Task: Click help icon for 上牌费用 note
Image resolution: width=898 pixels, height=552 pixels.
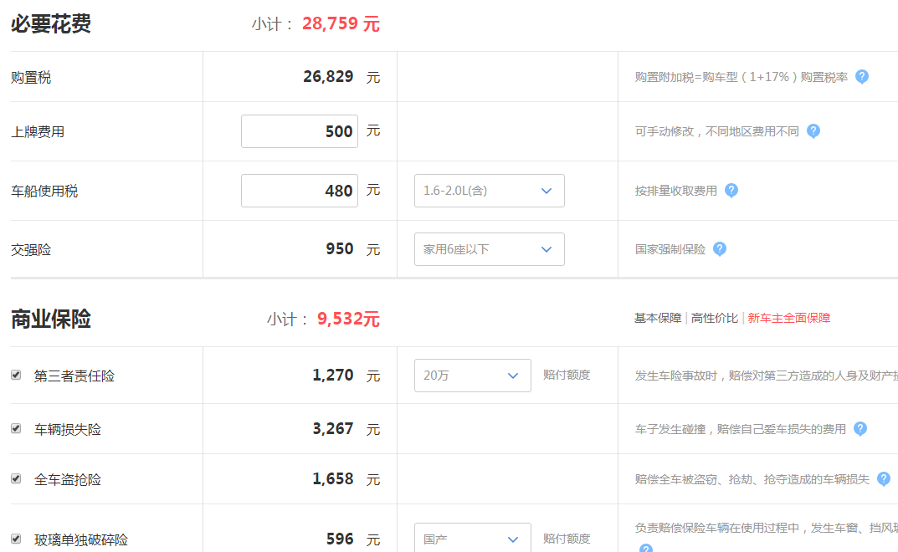Action: [813, 131]
